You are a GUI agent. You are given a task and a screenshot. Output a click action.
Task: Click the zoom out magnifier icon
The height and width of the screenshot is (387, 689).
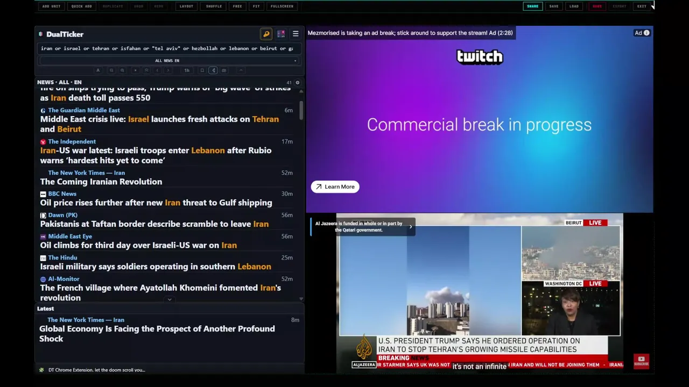pos(111,70)
